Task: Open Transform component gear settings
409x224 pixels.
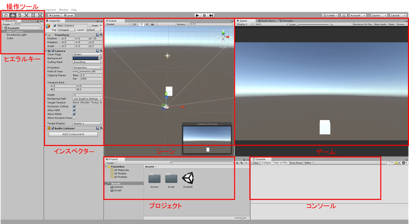Action: [x=101, y=35]
